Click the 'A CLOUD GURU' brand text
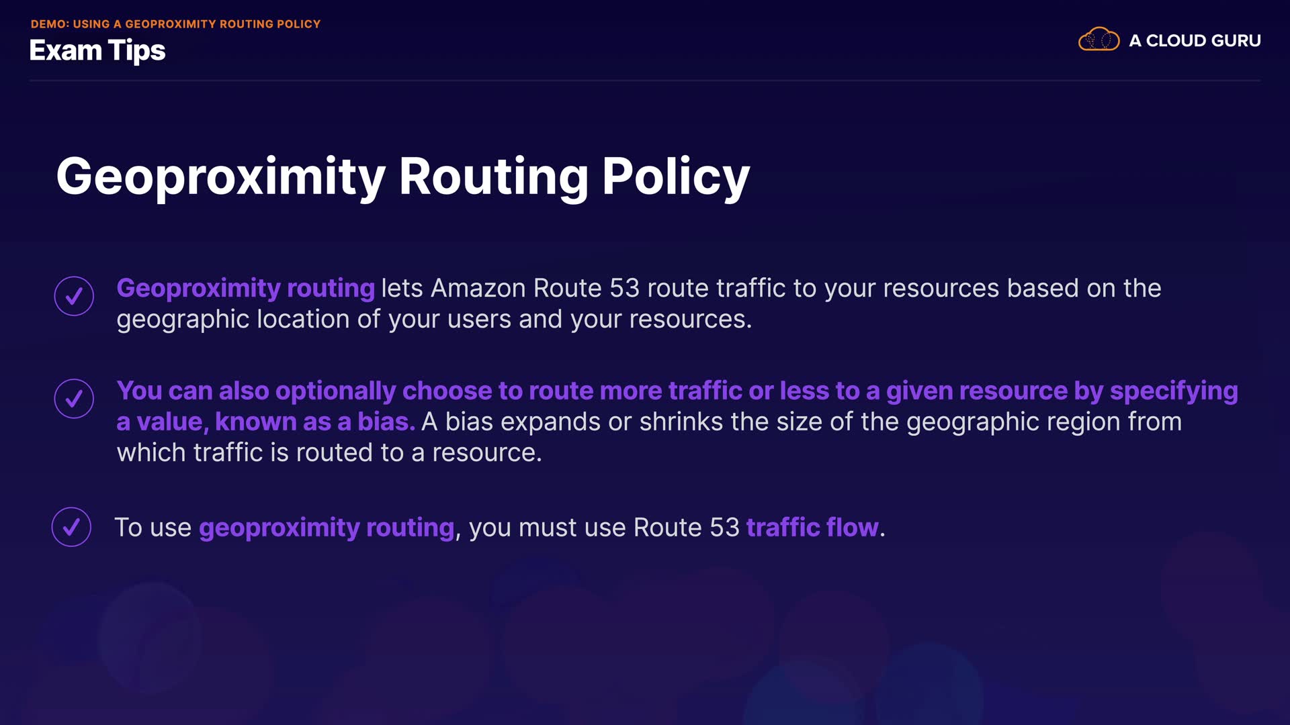The image size is (1290, 725). (x=1195, y=41)
